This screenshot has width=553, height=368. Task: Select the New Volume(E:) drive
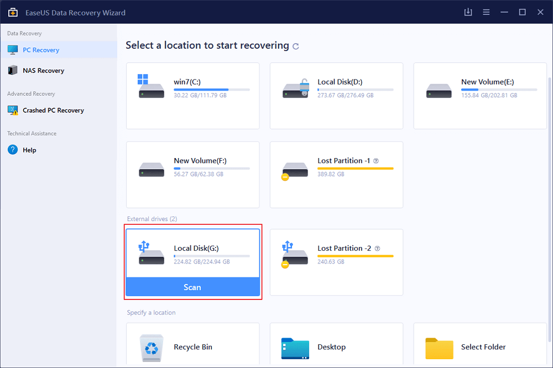[x=480, y=96]
